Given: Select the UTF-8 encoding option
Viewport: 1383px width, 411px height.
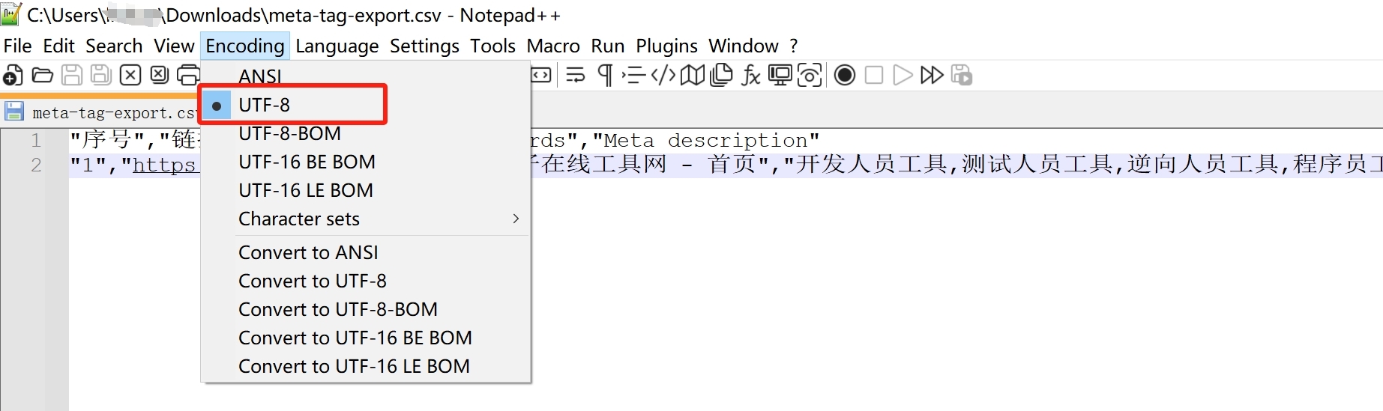Looking at the screenshot, I should 264,105.
